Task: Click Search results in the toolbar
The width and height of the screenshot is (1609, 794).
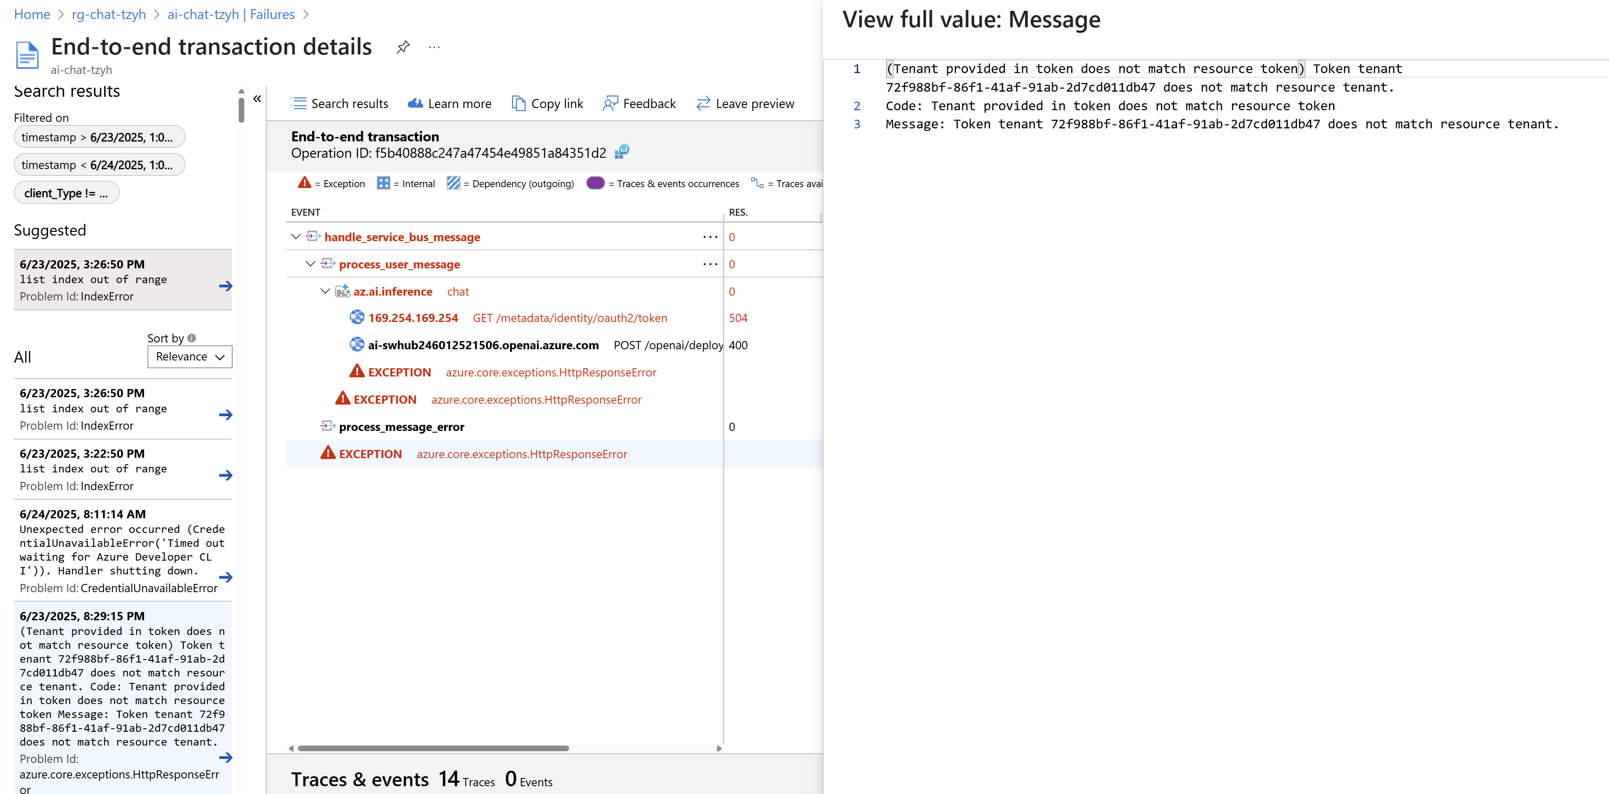Action: [x=339, y=104]
